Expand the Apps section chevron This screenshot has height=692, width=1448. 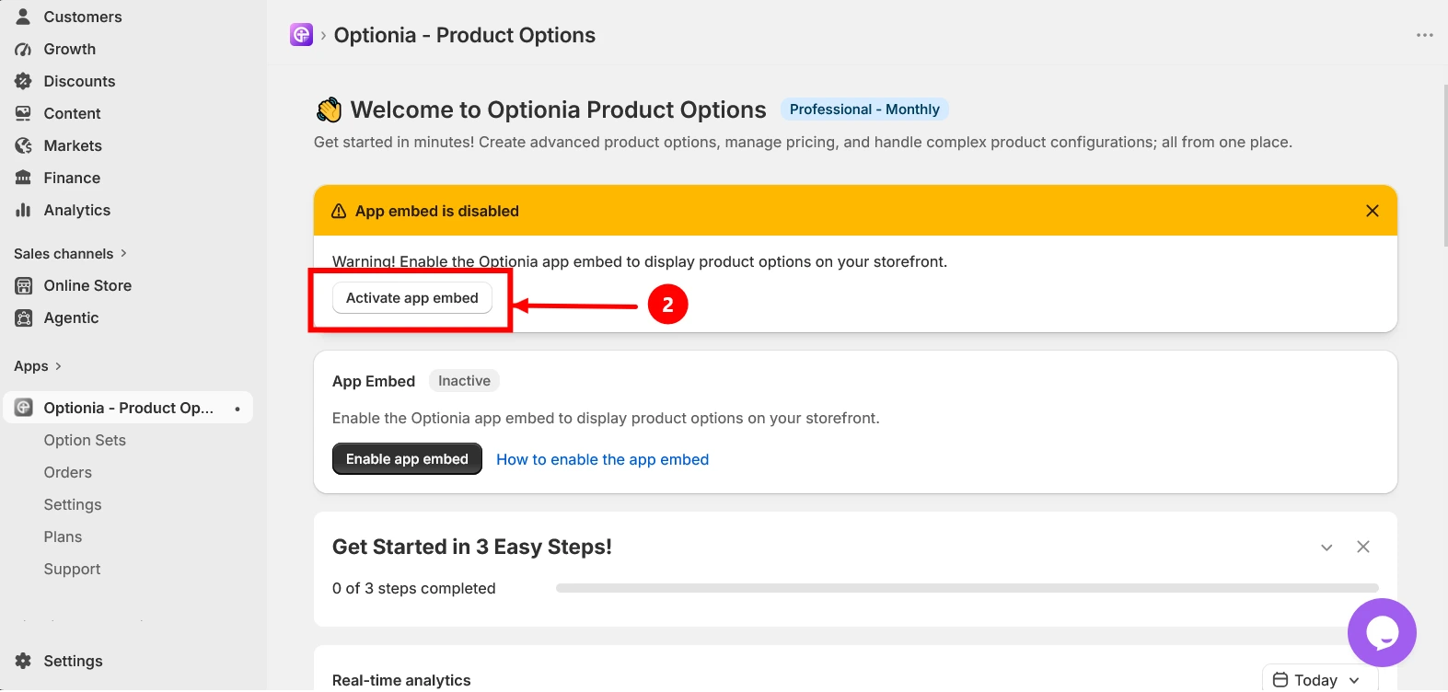coord(58,366)
